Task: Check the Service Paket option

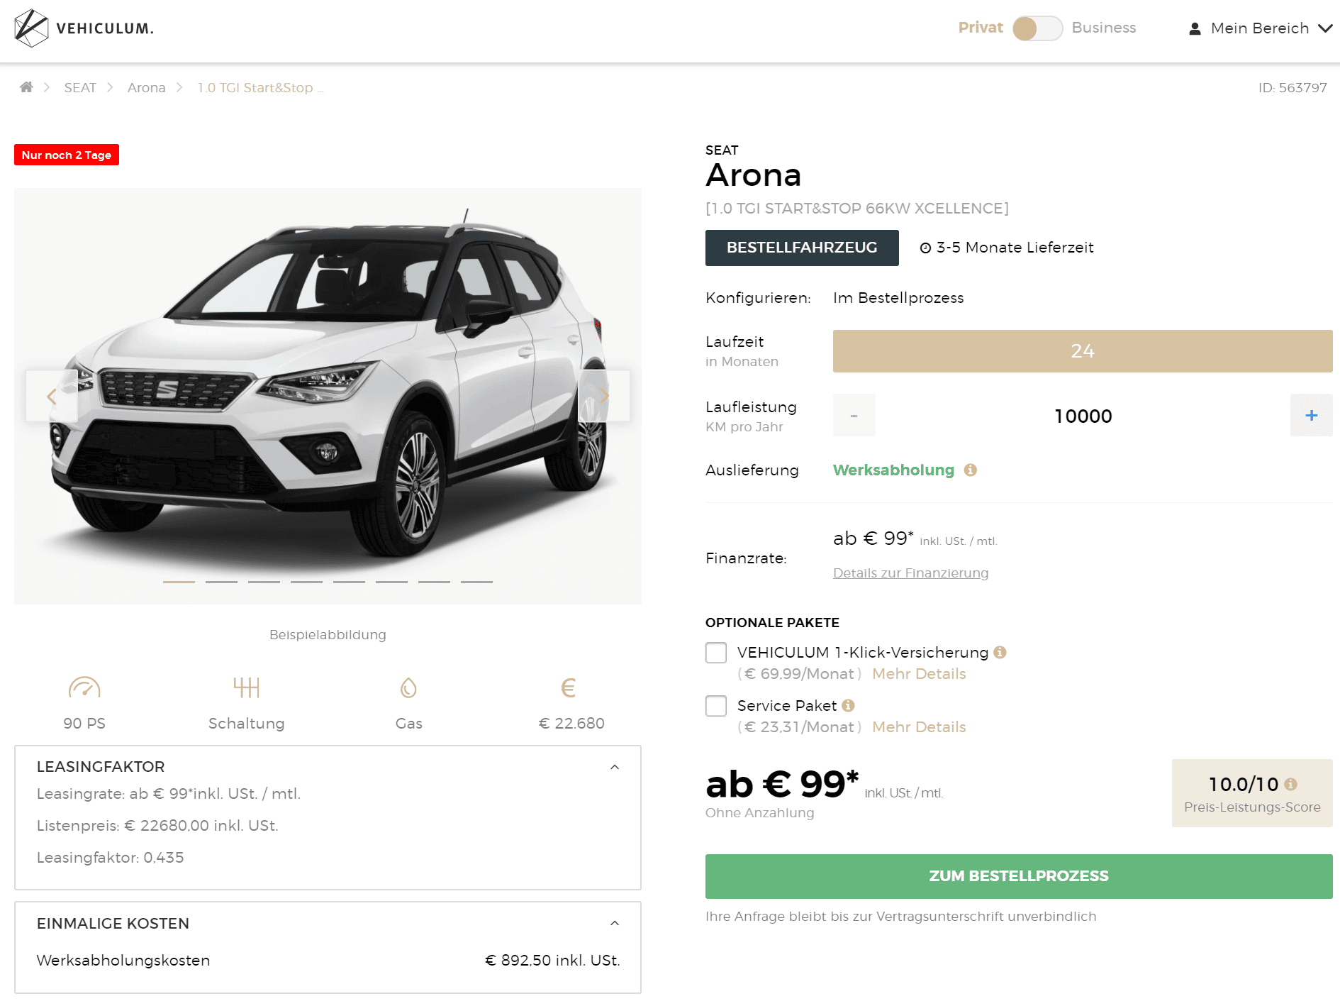Action: click(x=716, y=706)
